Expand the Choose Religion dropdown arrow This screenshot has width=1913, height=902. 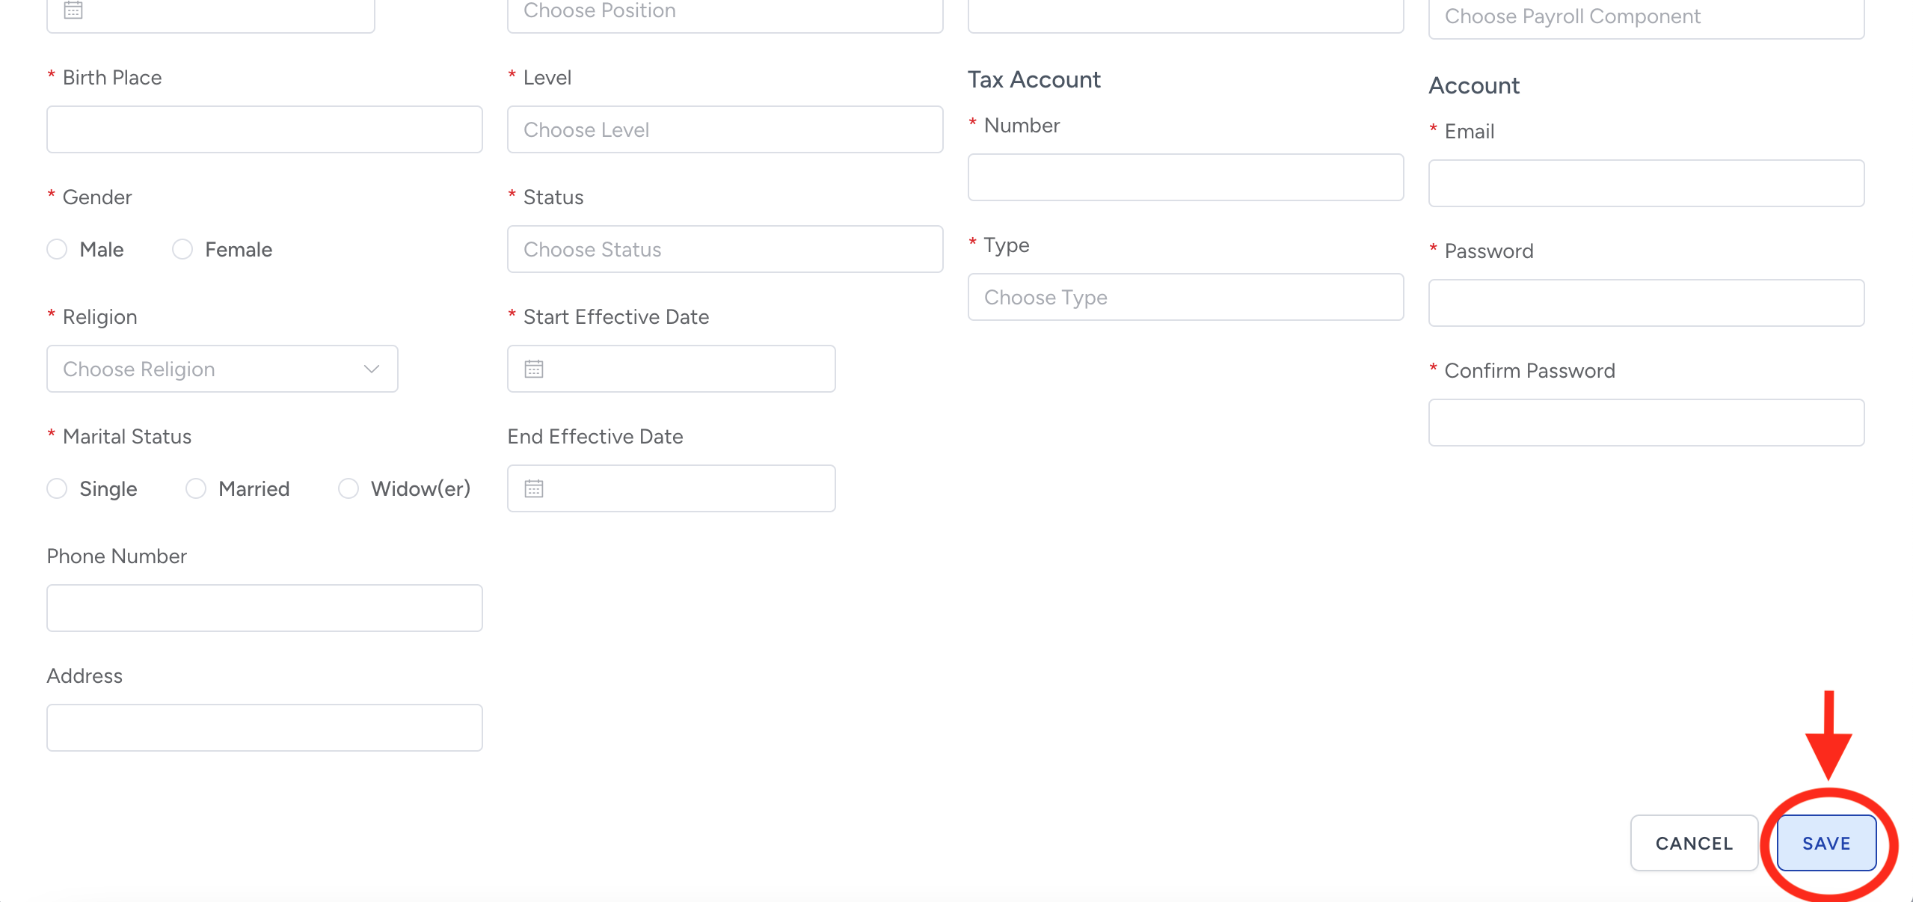pos(372,369)
